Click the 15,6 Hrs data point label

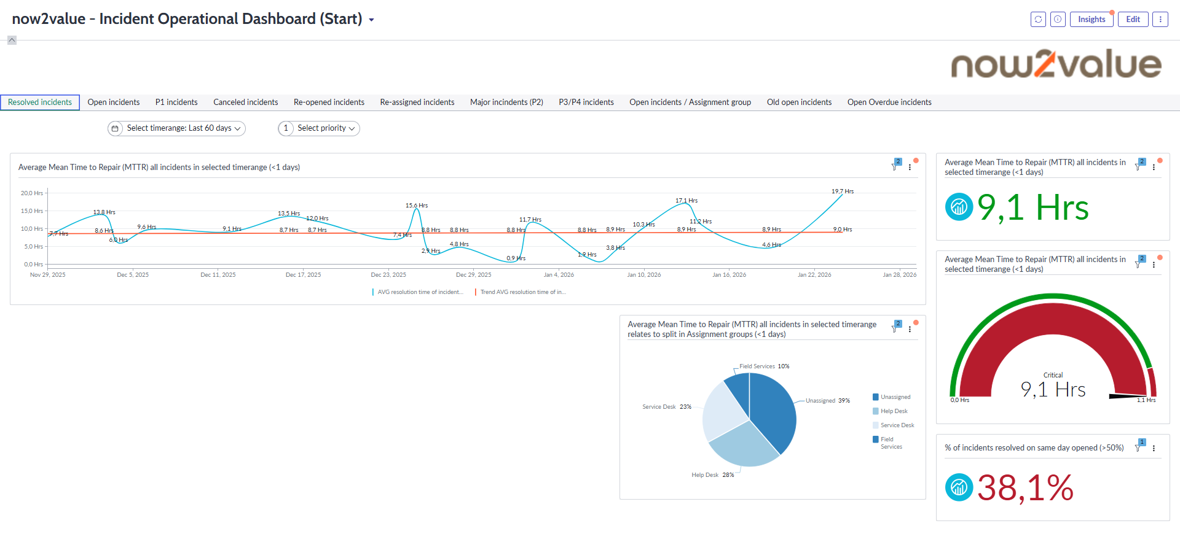coord(417,206)
